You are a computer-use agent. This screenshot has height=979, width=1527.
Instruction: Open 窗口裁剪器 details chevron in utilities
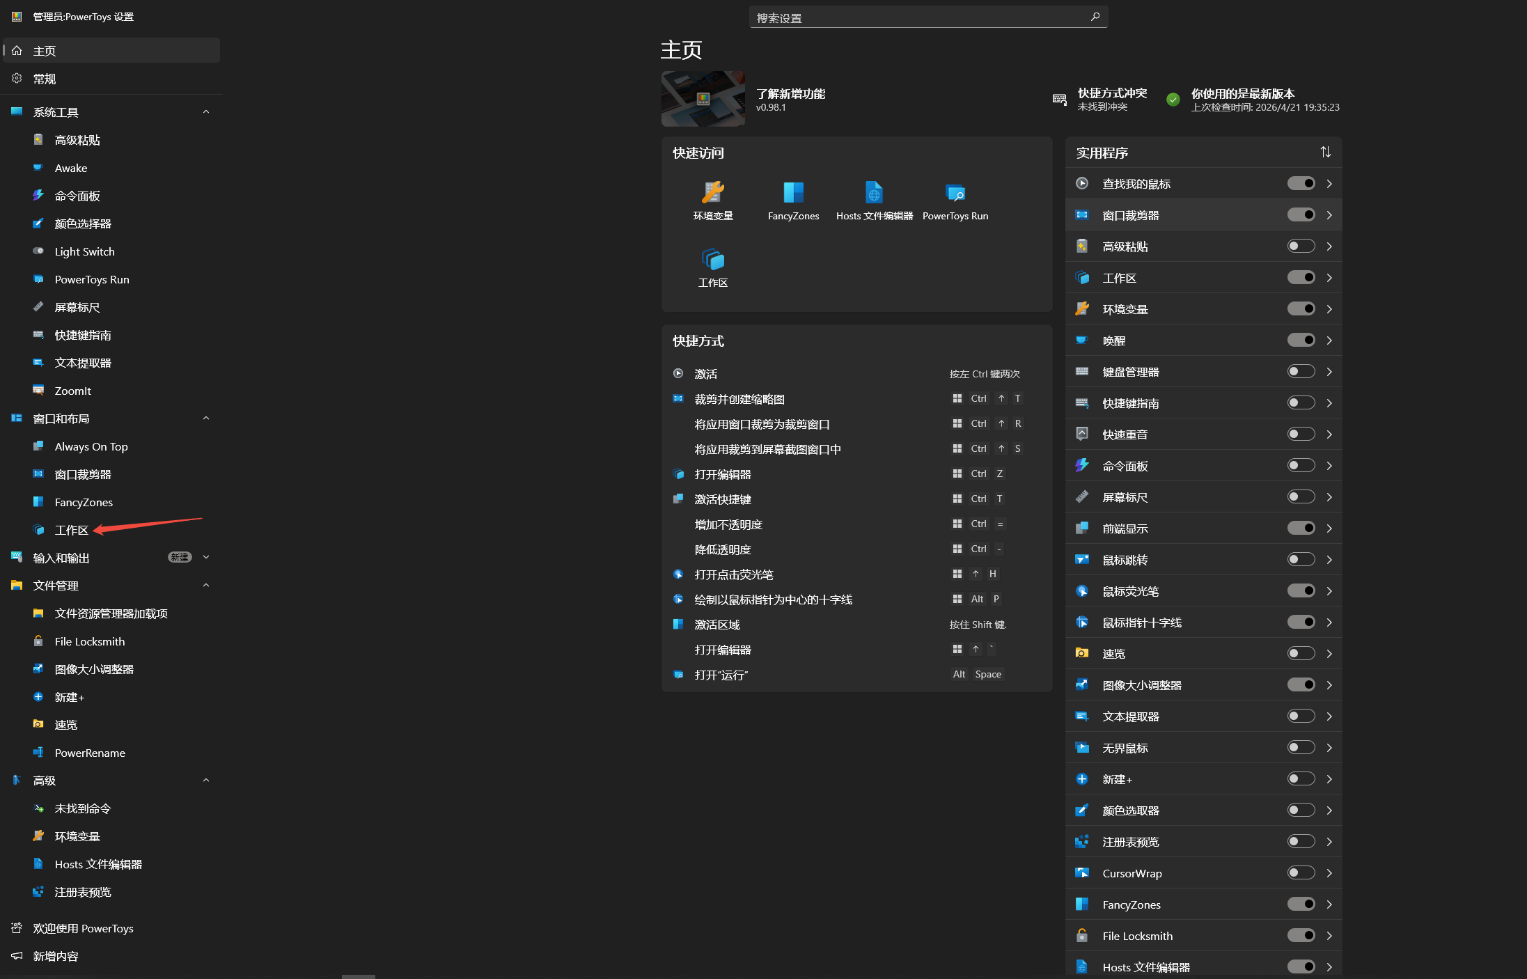1329,214
